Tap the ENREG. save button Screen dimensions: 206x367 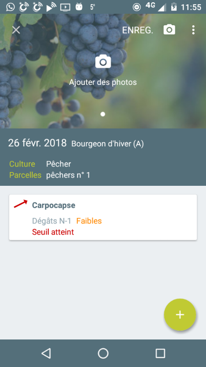point(138,30)
